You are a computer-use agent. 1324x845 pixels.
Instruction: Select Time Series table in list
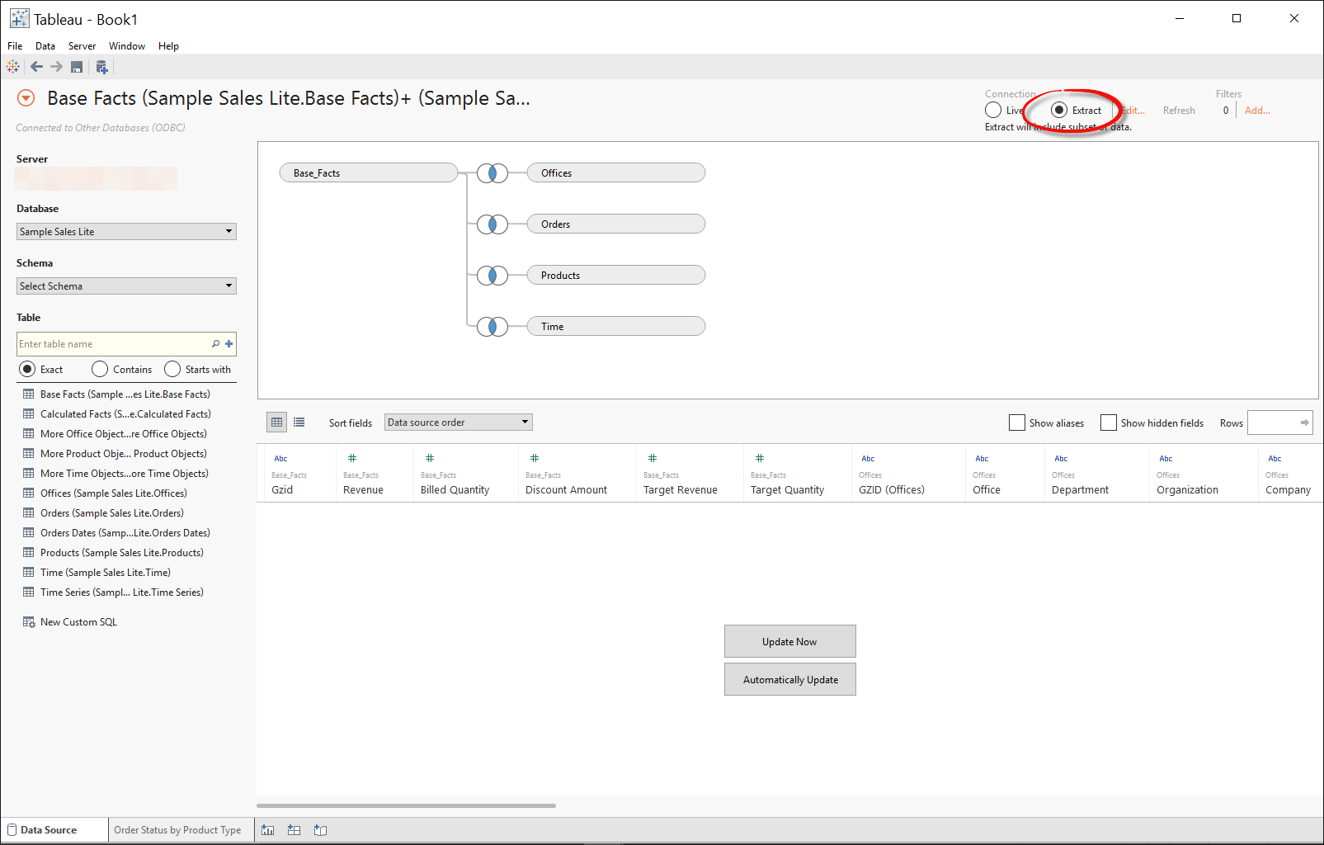click(x=122, y=592)
